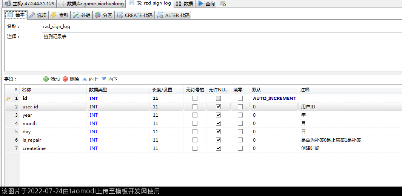Uncheck Allow NULL for year column
Screen dimensions: 402x196
click(x=218, y=115)
